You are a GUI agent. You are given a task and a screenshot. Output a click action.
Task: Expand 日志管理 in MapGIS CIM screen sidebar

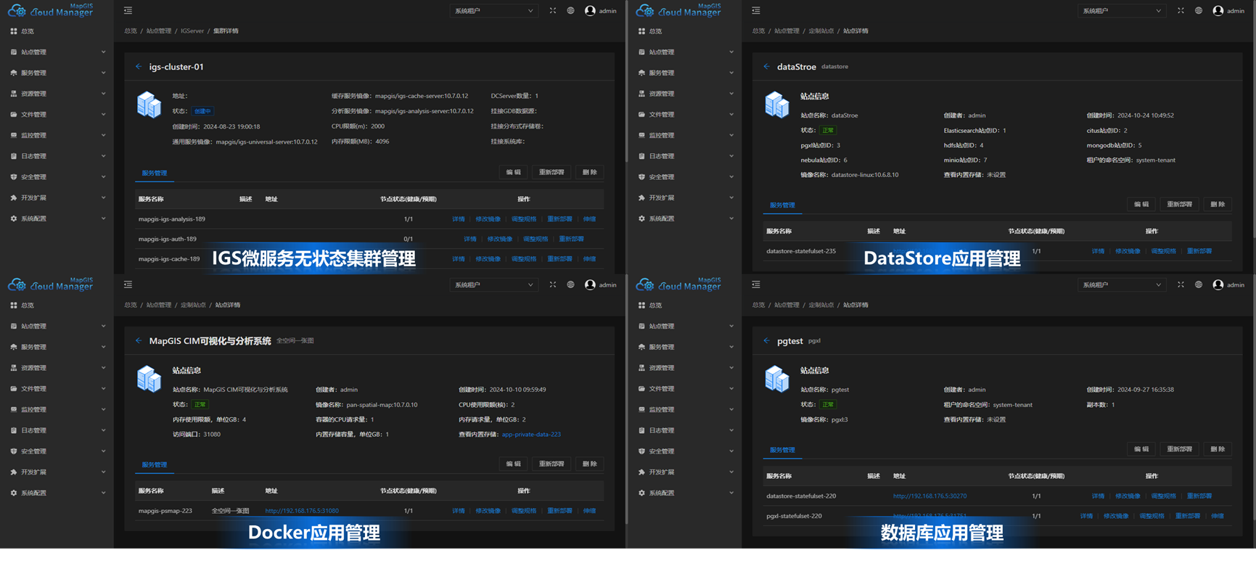(57, 430)
